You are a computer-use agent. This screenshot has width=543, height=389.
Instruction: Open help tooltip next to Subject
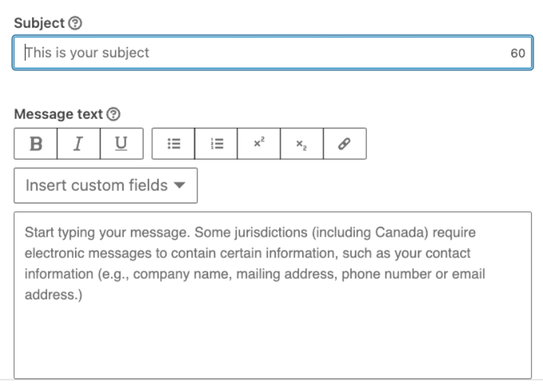76,23
